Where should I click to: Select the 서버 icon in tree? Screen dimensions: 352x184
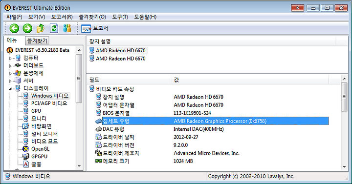18,81
